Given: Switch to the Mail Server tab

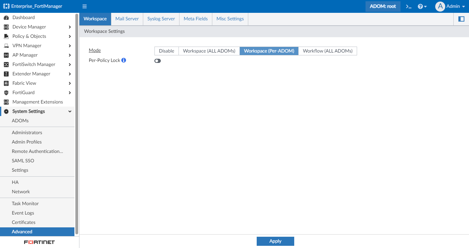Looking at the screenshot, I should [127, 19].
